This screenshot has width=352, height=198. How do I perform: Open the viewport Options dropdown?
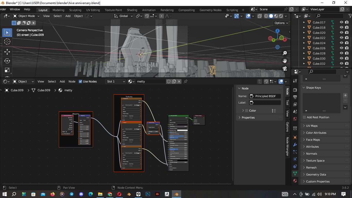281,23
